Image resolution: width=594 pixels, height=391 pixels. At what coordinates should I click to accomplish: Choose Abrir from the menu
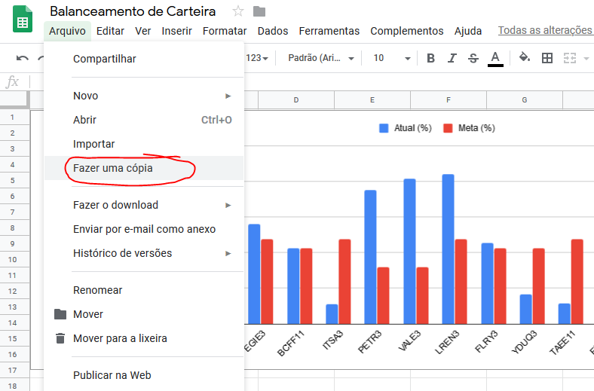pyautogui.click(x=144, y=120)
